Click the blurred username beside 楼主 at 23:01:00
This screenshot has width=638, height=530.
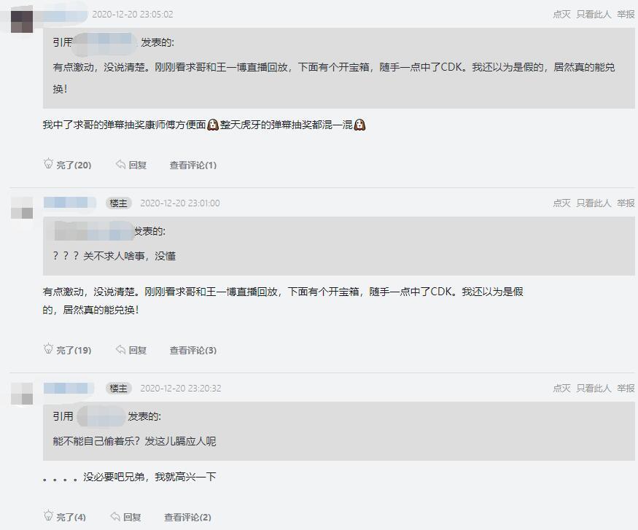69,203
